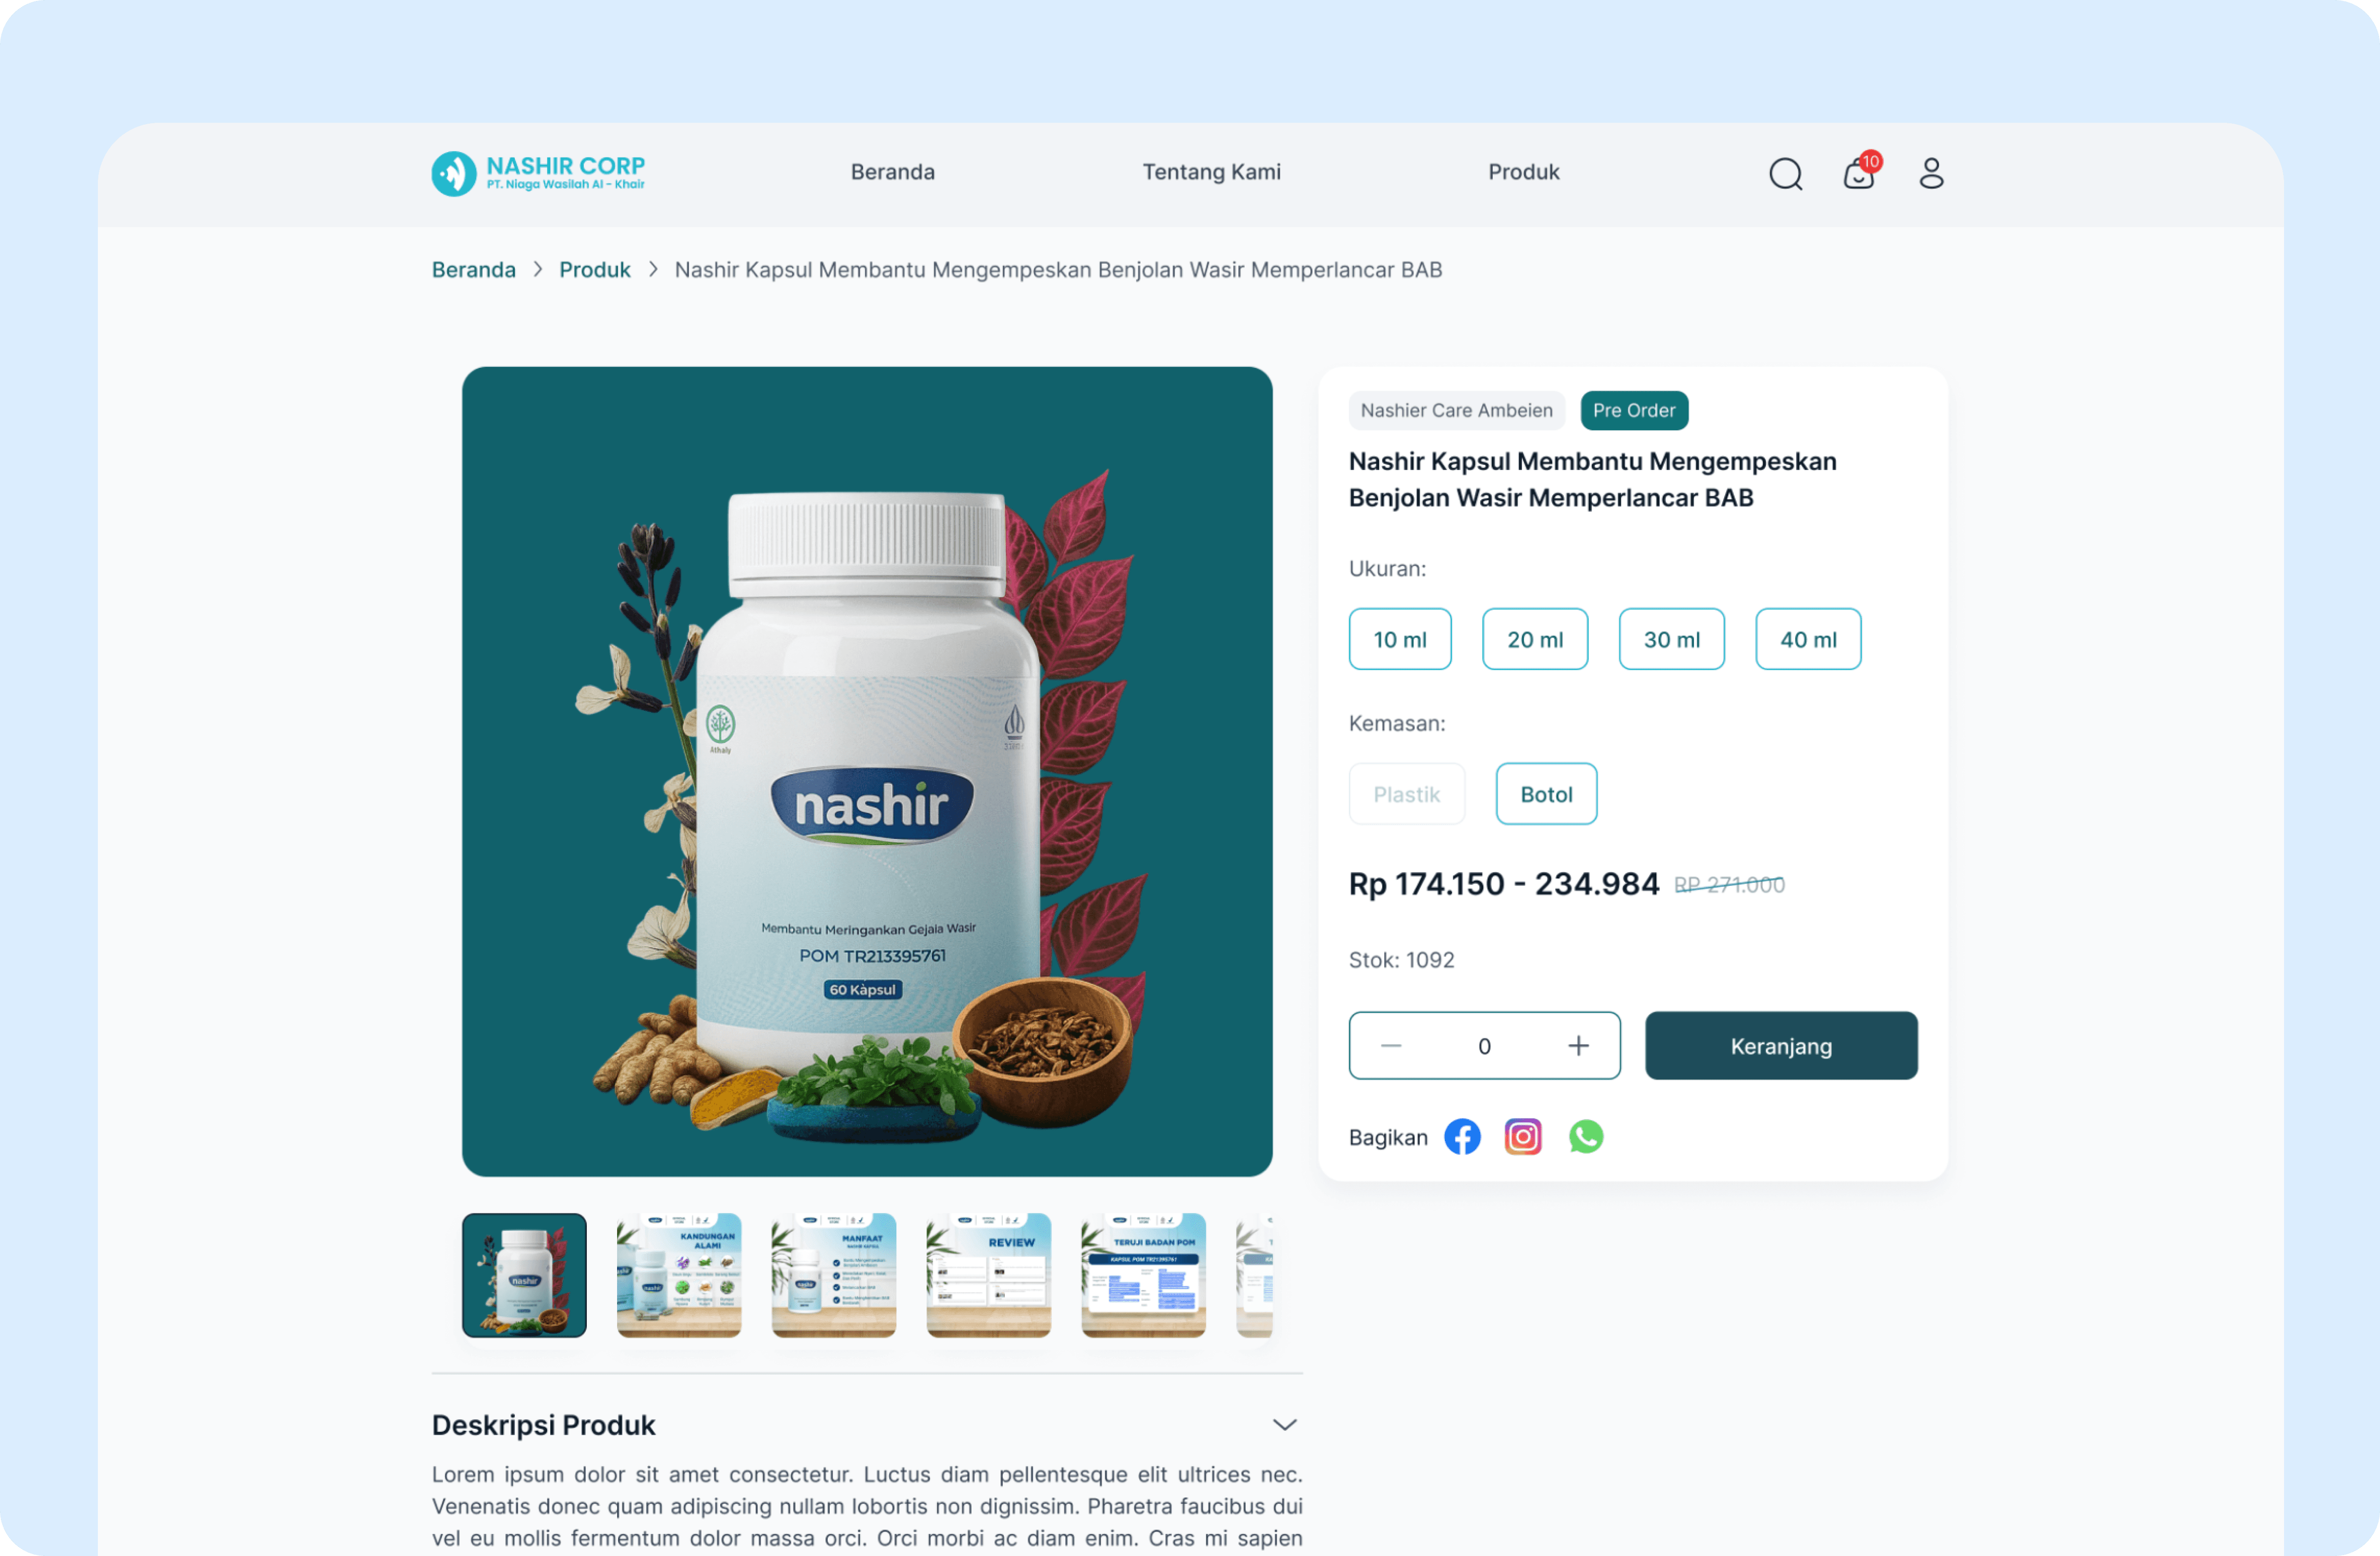View the Review thumbnail image
Viewport: 2380px width, 1556px height.
[989, 1276]
